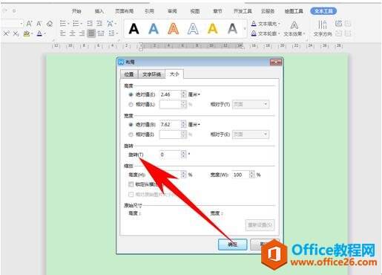
Task: Click the numbered list icon
Action: [x=76, y=24]
